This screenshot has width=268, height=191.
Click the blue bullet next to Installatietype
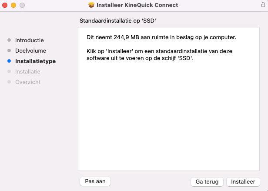coord(9,61)
